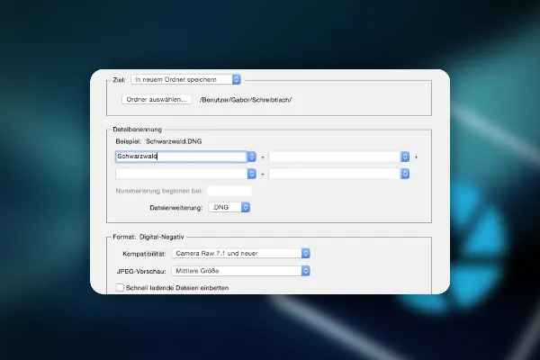Viewport: 540px width, 360px height.
Task: Click the empty naming field right of Schwarzwald
Action: (335, 157)
